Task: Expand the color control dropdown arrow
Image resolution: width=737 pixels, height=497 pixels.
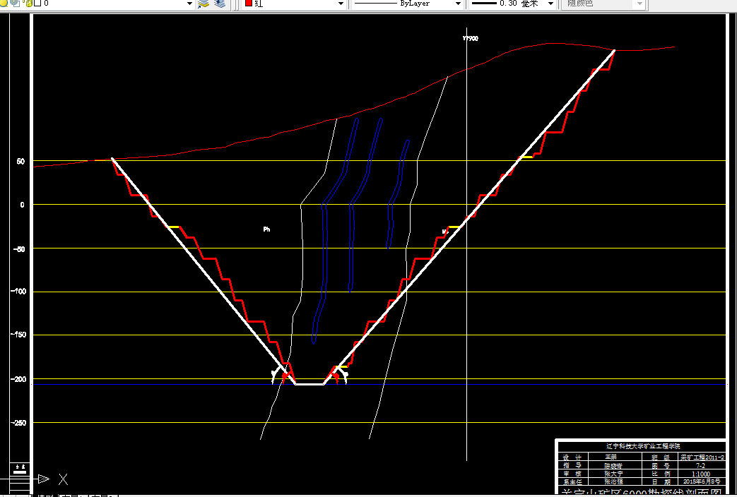Action: point(341,4)
